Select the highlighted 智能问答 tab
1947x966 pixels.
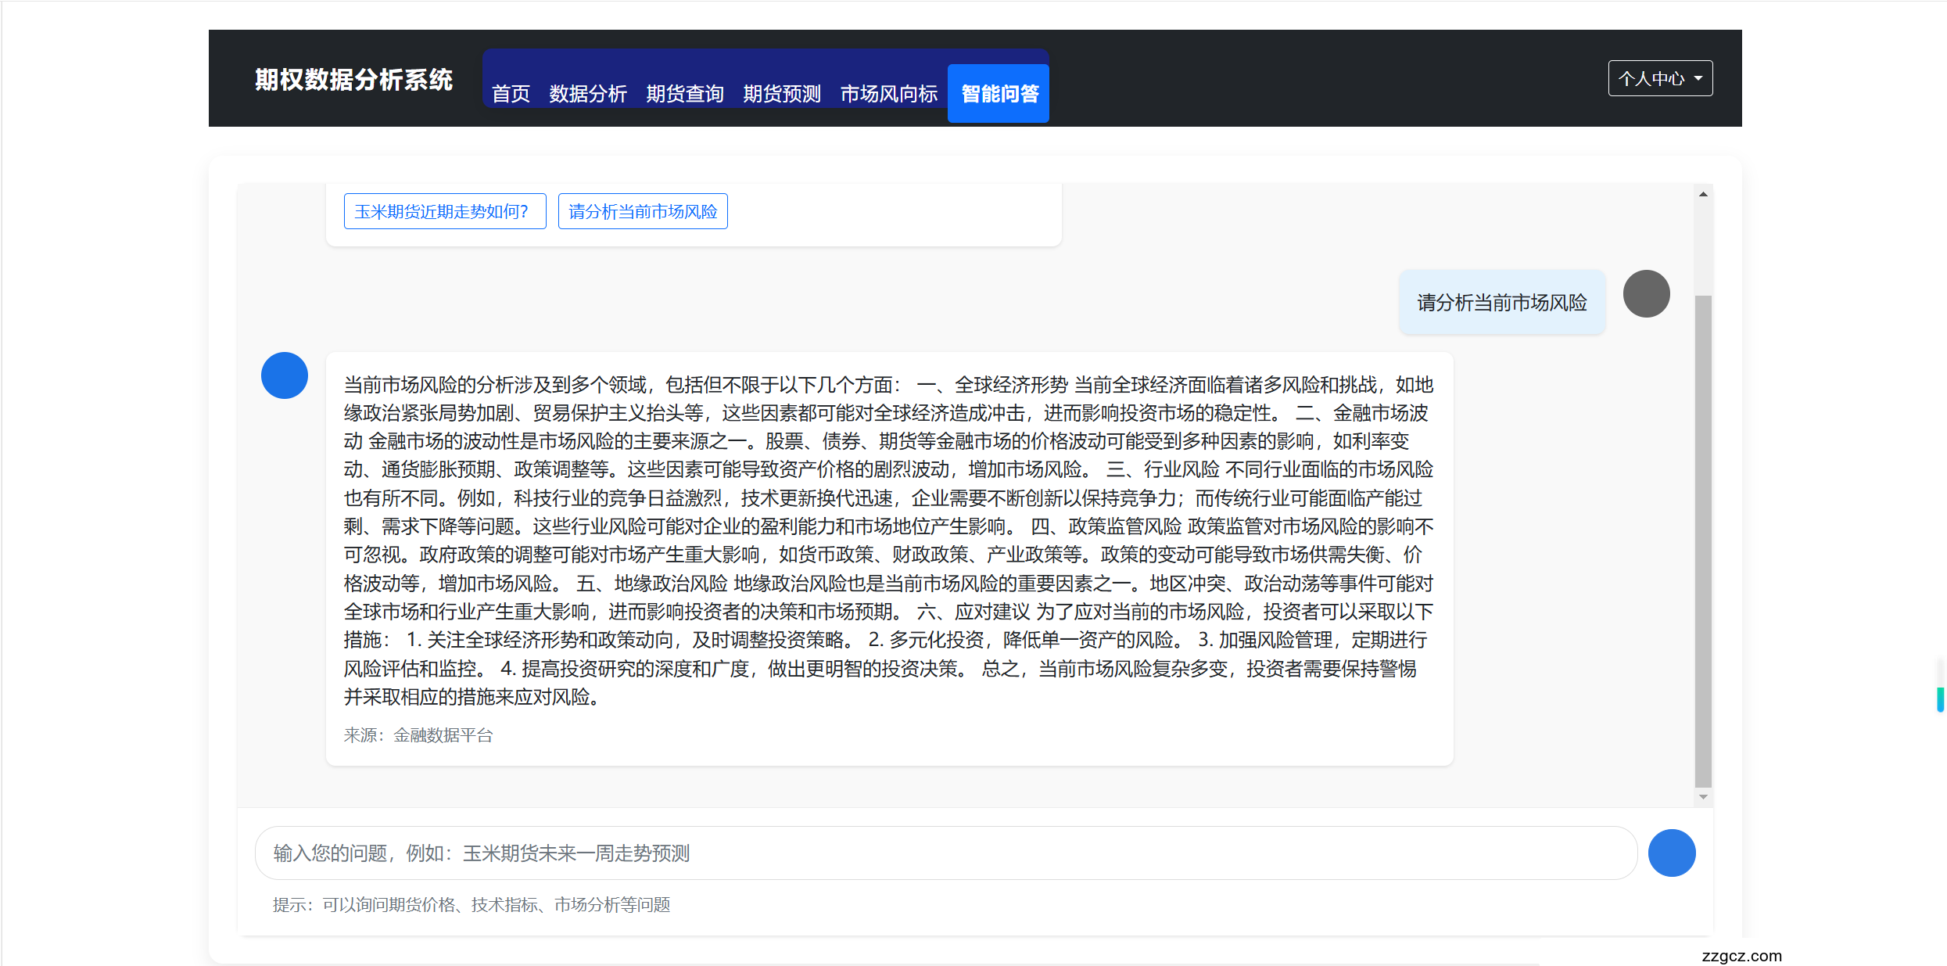point(998,93)
